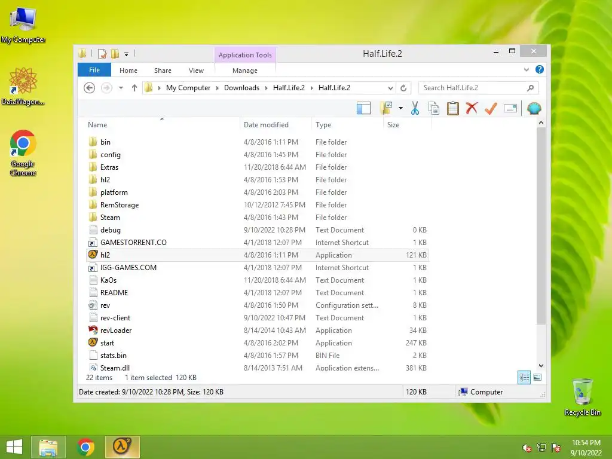Open the View ribbon tab
This screenshot has height=459, width=612.
[196, 71]
